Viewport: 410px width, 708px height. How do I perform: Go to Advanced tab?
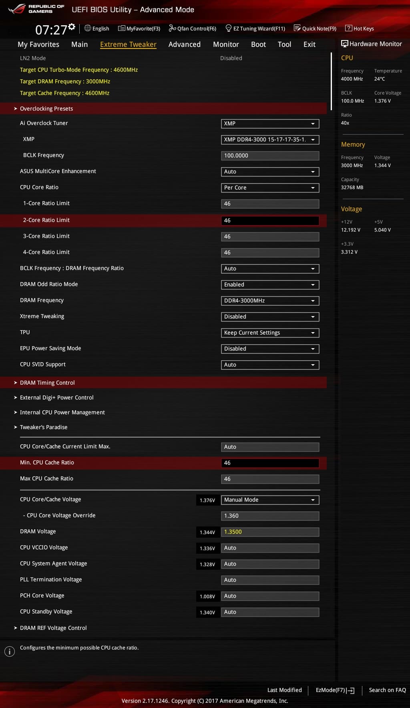[x=184, y=44]
